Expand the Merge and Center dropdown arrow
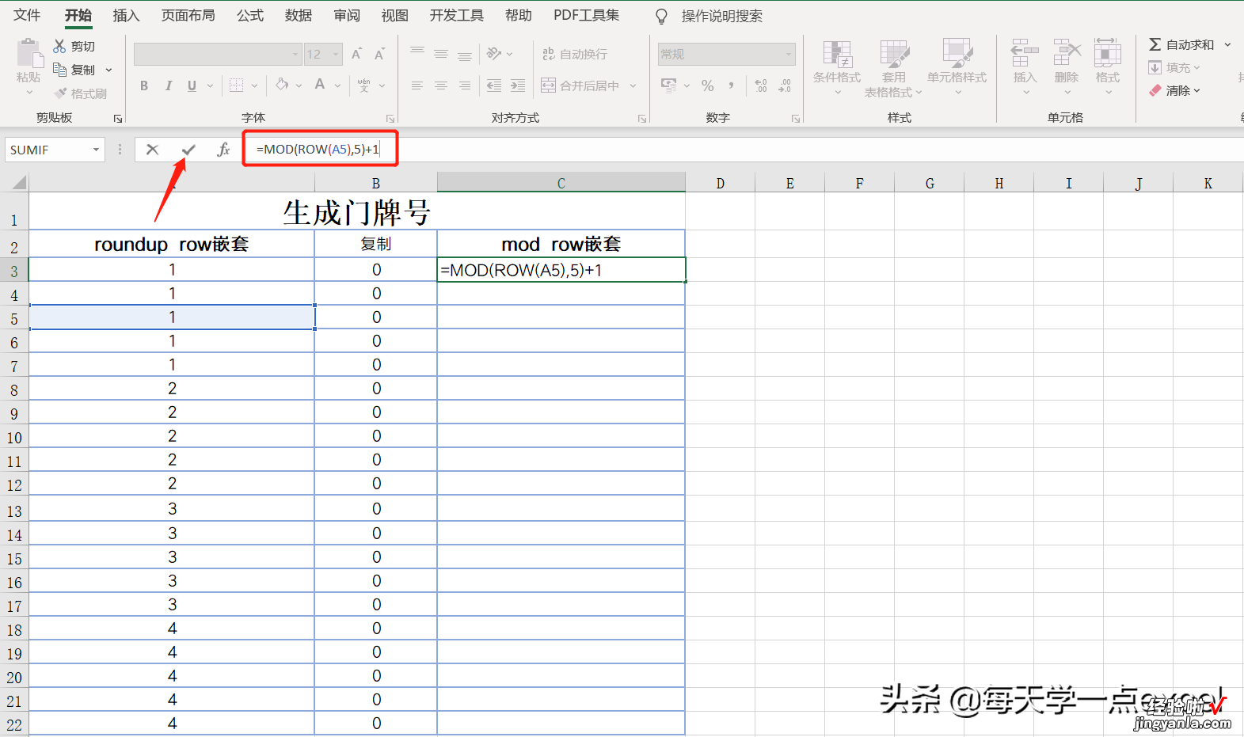This screenshot has height=737, width=1244. click(x=633, y=85)
